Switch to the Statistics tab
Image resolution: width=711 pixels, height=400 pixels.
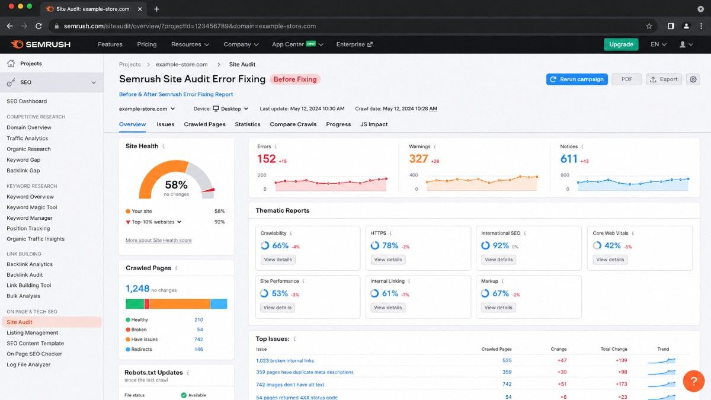[x=248, y=124]
